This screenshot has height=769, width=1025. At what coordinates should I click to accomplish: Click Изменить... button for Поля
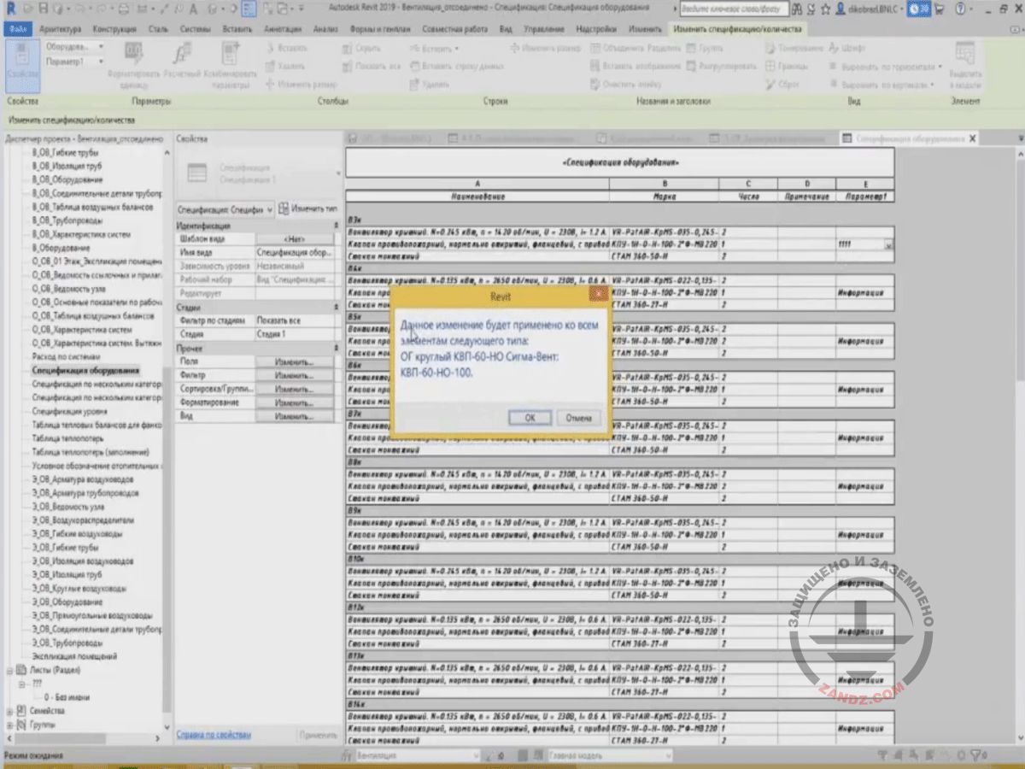tap(294, 361)
